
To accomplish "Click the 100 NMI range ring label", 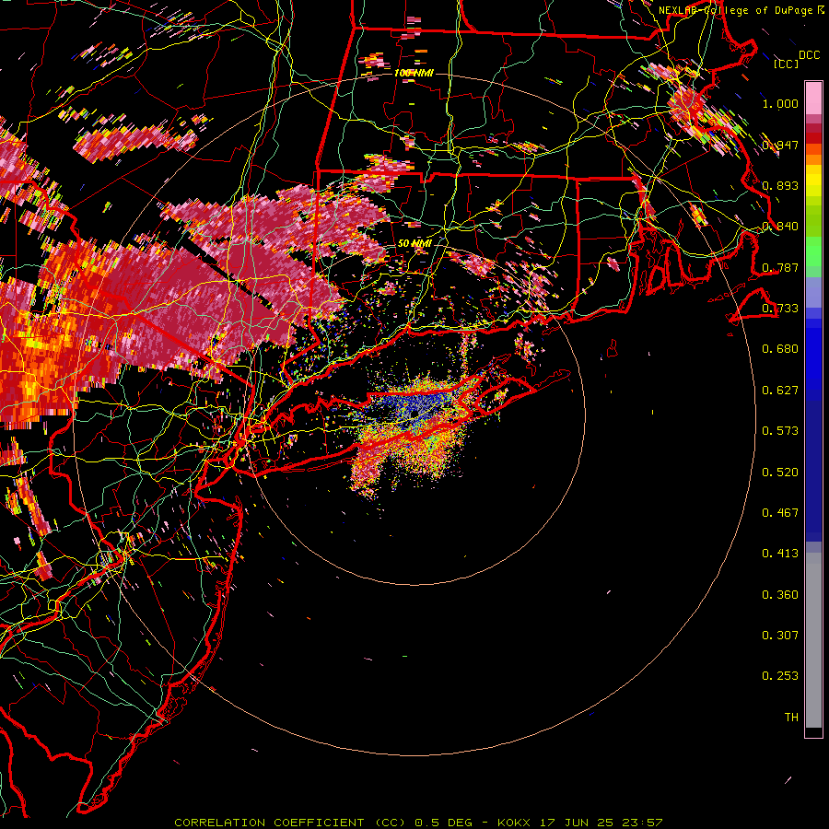I will pos(414,73).
